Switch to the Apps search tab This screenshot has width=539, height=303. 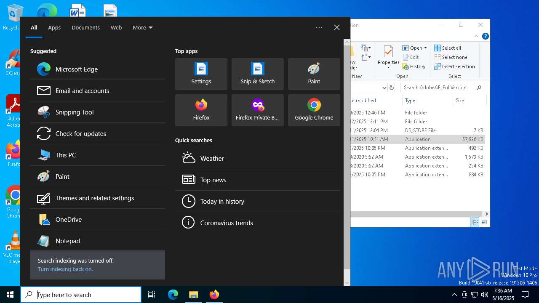pos(54,27)
